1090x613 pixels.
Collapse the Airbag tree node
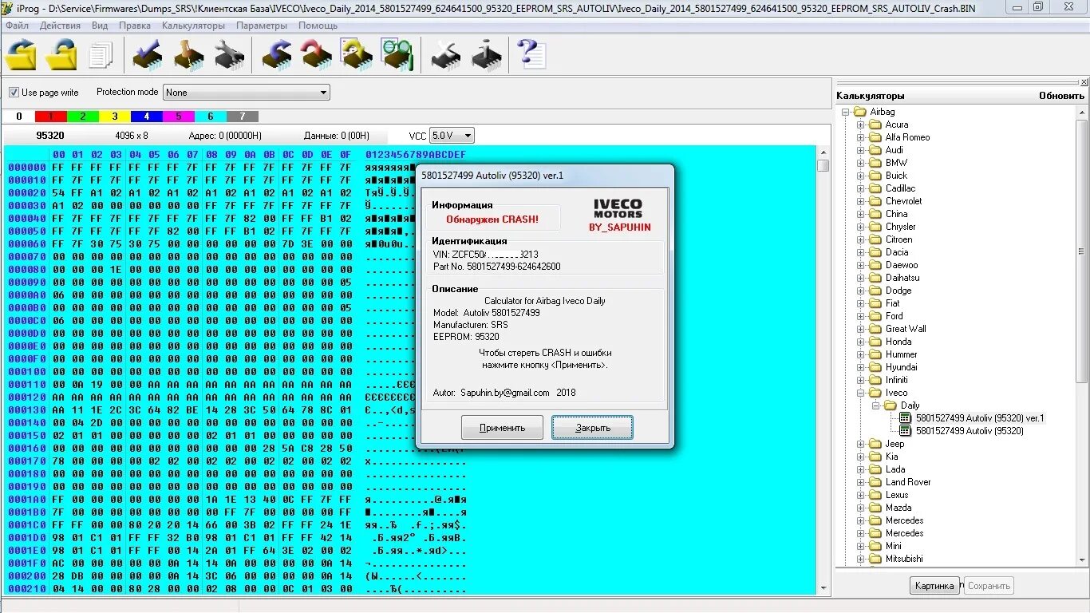pyautogui.click(x=846, y=112)
